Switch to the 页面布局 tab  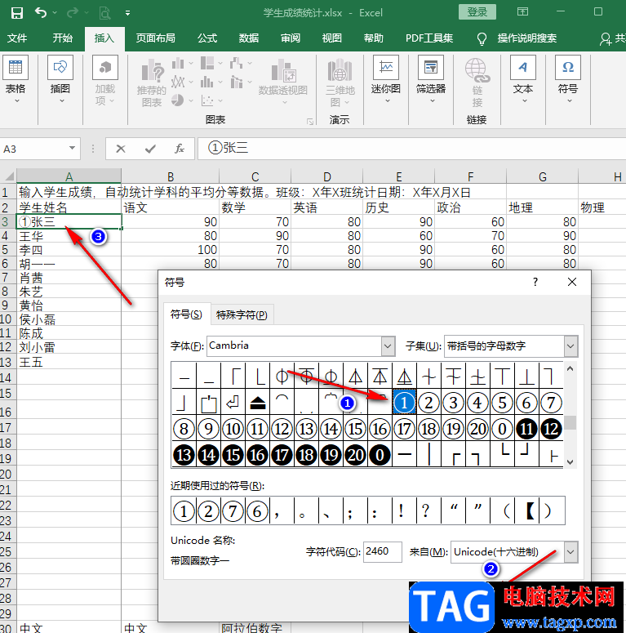point(156,38)
